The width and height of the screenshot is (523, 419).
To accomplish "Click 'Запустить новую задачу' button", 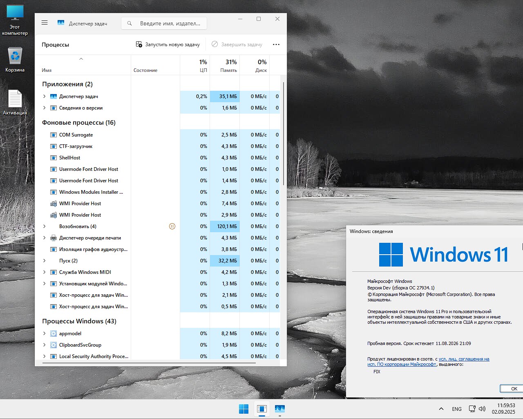I will [x=168, y=45].
